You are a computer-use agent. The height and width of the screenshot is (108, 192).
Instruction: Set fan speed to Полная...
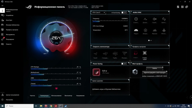(125, 55)
